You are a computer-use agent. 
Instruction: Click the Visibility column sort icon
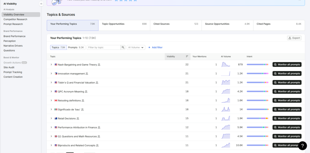click(x=187, y=57)
